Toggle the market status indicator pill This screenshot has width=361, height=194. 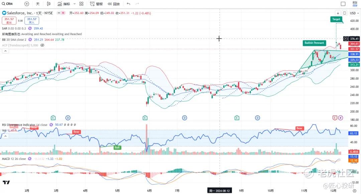click(61, 13)
